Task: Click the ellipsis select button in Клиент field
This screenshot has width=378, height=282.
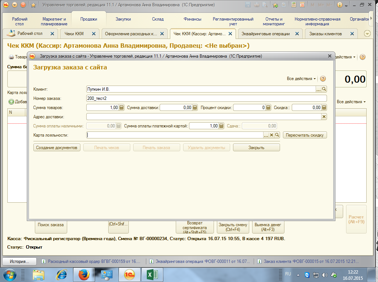Action: click(319, 89)
